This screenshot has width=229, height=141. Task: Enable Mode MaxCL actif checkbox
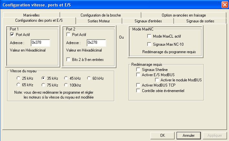coord(149,36)
